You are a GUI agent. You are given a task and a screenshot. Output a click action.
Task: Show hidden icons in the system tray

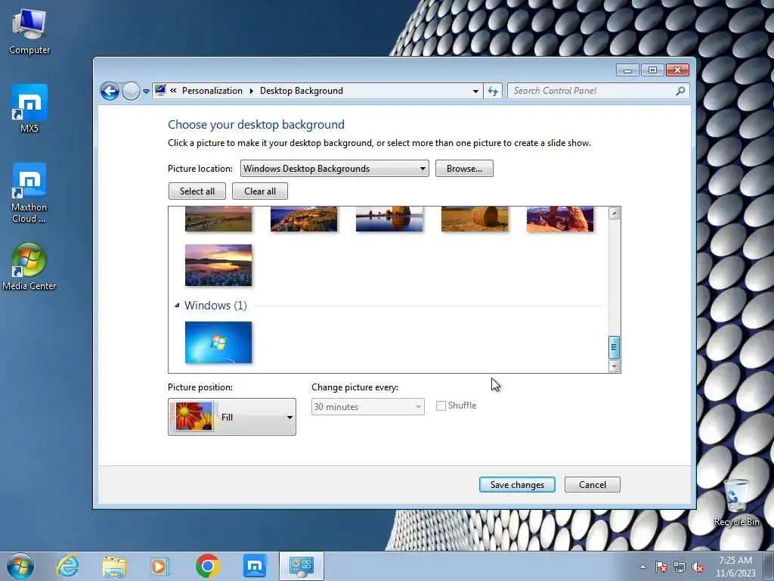(642, 567)
